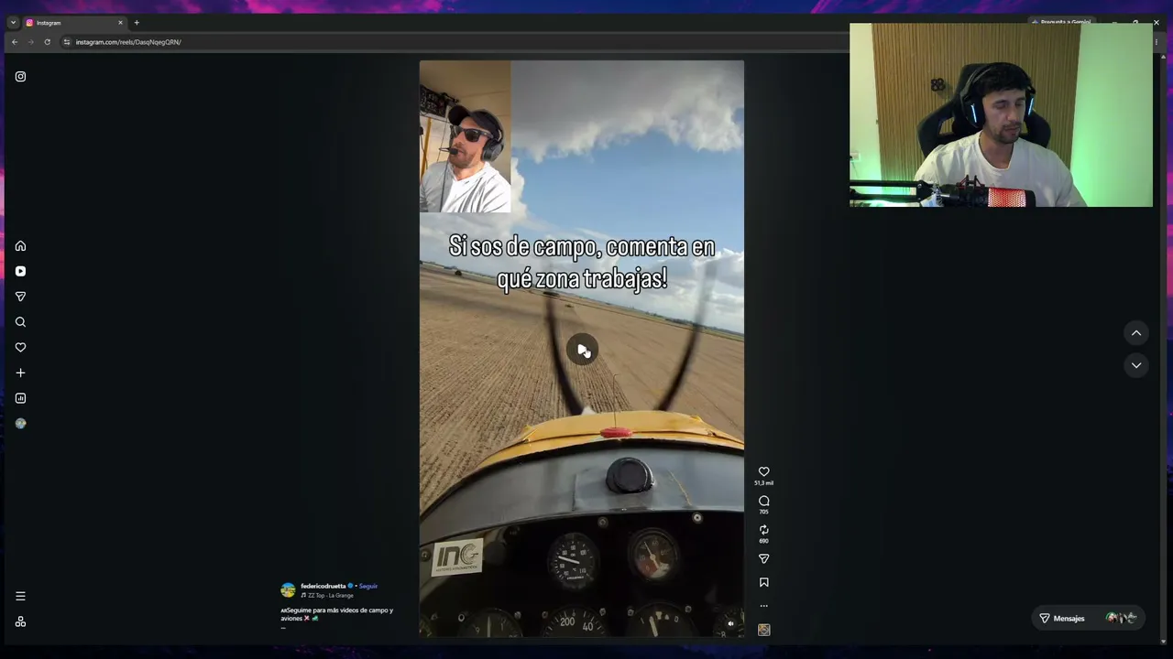The height and width of the screenshot is (659, 1173).
Task: Open Reels from the left sidebar
Action: coord(20,271)
